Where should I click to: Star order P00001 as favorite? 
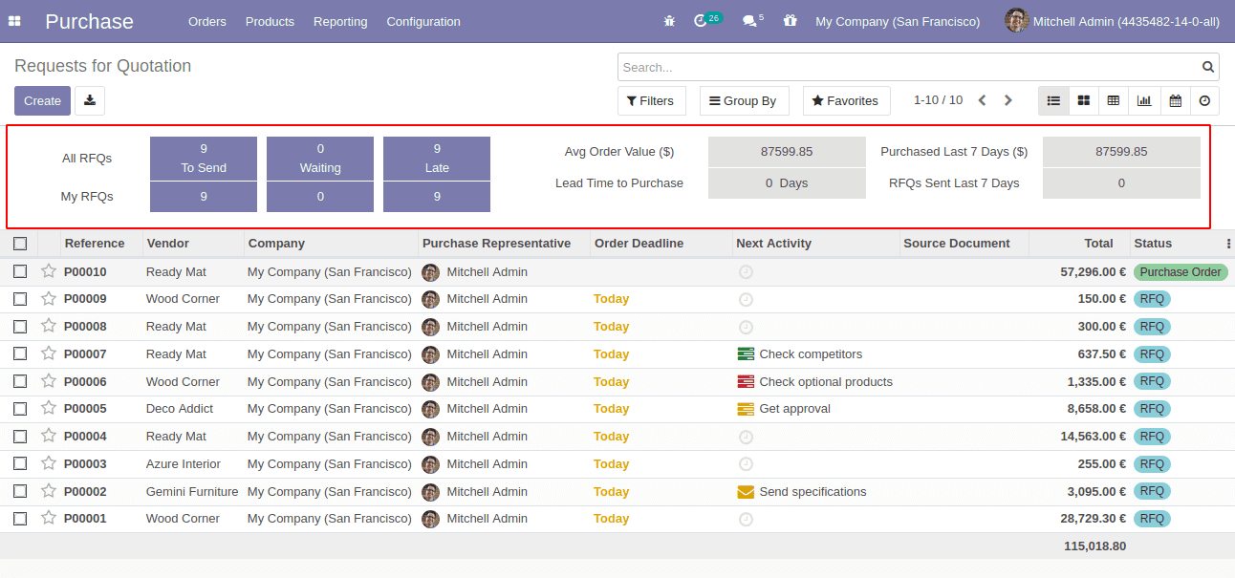[x=49, y=518]
